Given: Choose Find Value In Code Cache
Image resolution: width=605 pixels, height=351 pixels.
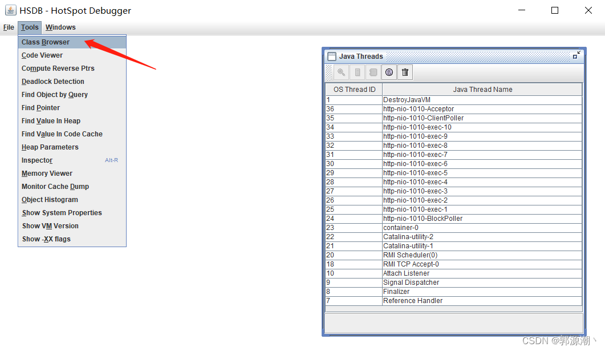Looking at the screenshot, I should pyautogui.click(x=72, y=134).
